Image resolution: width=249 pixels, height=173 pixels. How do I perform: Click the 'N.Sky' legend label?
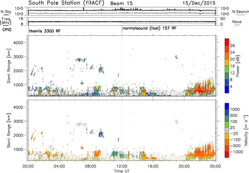pos(6,12)
